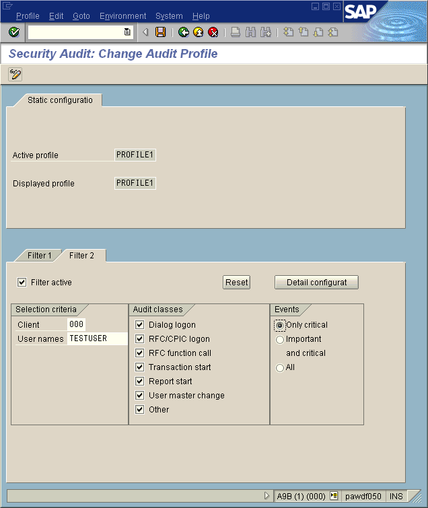Click the Display/Change pencil icon
428x508 pixels.
[x=15, y=75]
